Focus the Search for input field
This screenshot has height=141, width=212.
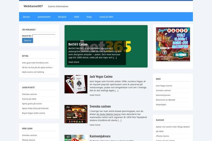[44, 36]
